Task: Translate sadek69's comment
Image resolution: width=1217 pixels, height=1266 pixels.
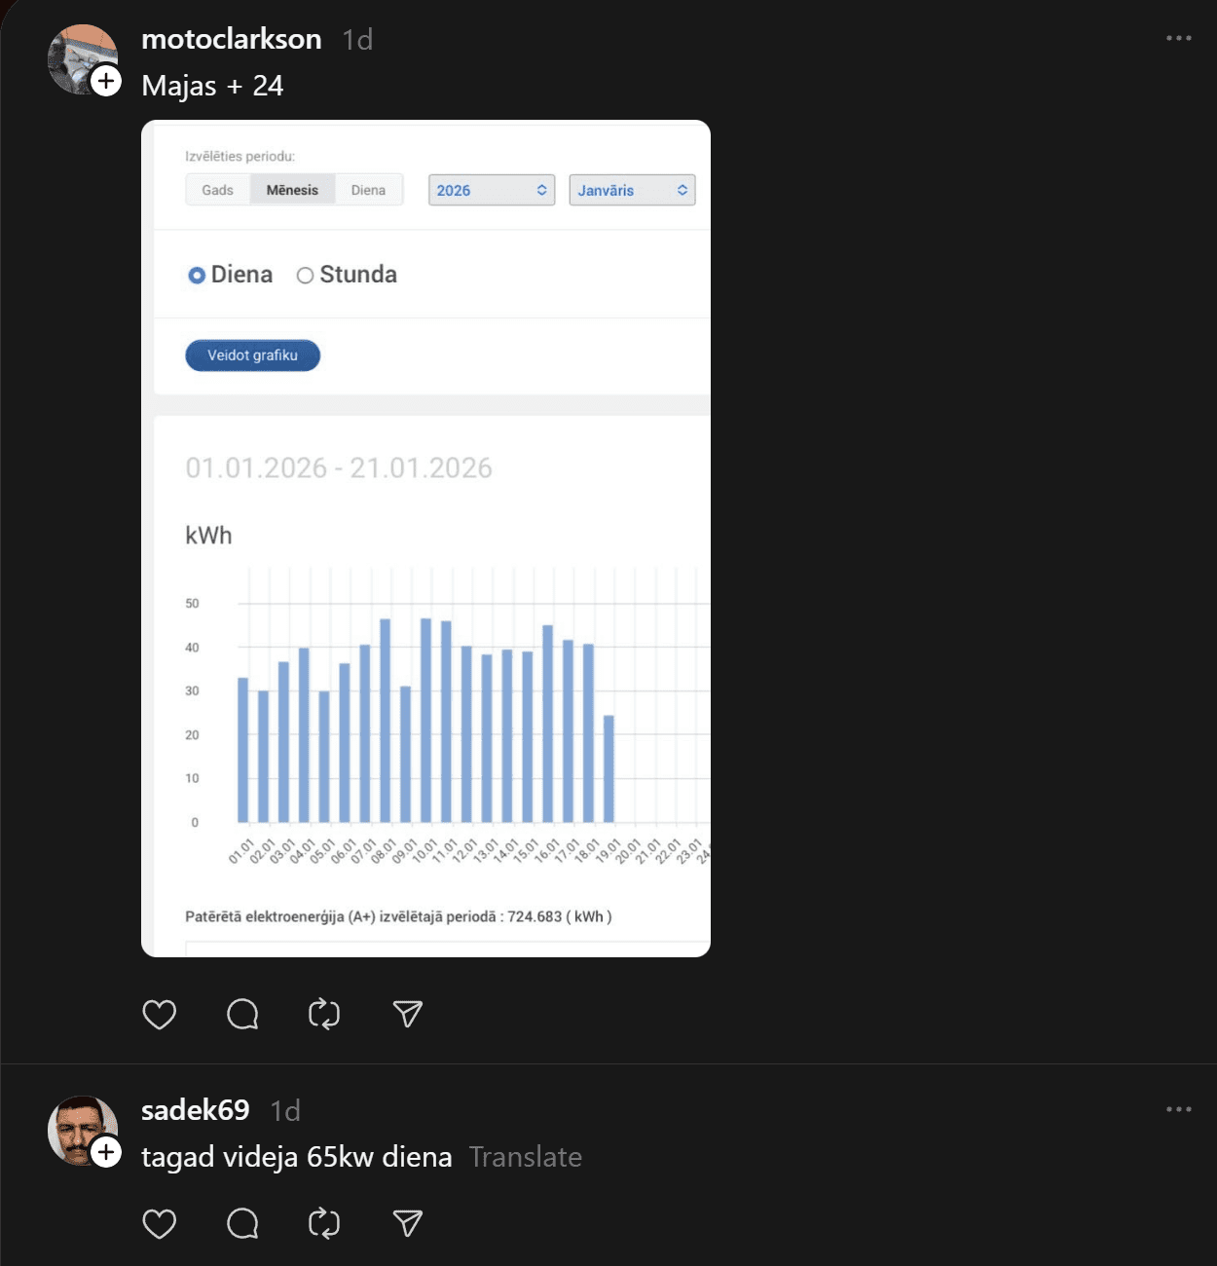Action: click(525, 1157)
